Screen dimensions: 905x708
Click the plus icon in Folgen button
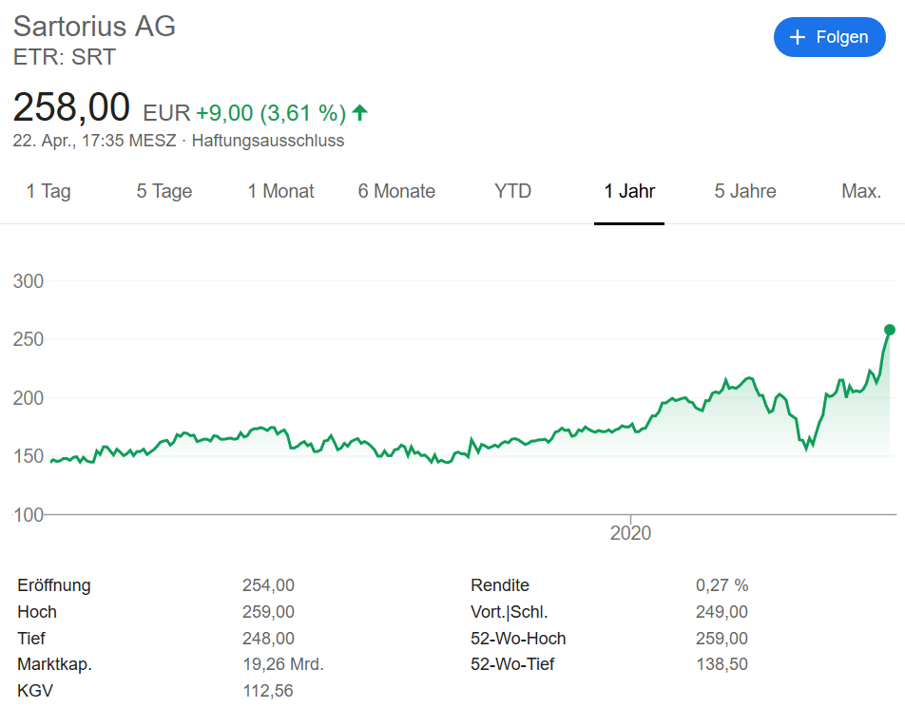pos(798,37)
